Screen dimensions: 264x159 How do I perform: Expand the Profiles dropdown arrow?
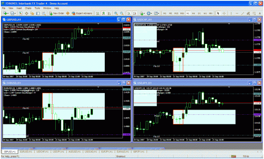[x=15, y=13]
